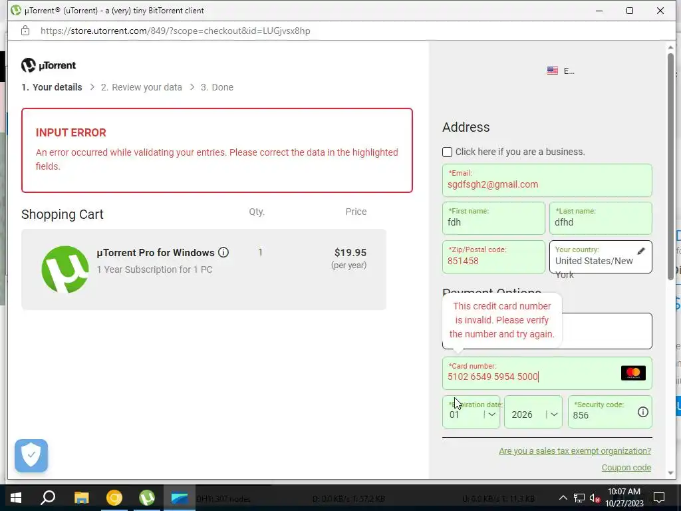Click the Zip/Postal code field
Viewport: 681px width, 511px height.
coord(493,257)
